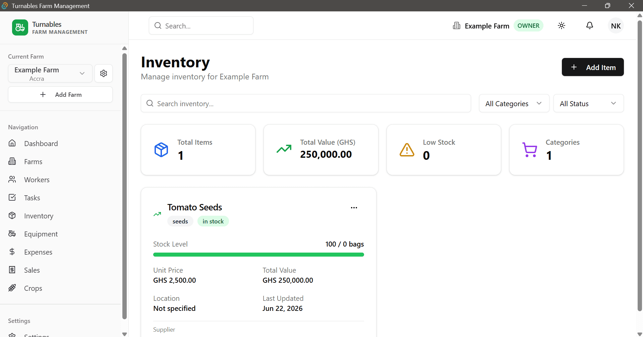Click sidebar scroll down arrow
Screen dimensions: 643x337
point(124,334)
